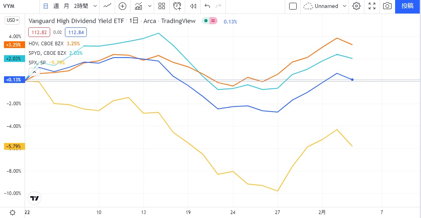The width and height of the screenshot is (421, 218).
Task: Click the orange +3.25% price scale label
Action: tap(14, 45)
